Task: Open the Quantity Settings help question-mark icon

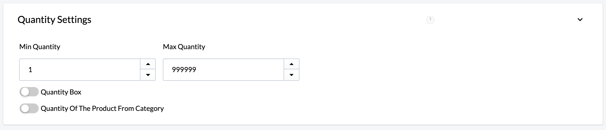Action: [430, 20]
